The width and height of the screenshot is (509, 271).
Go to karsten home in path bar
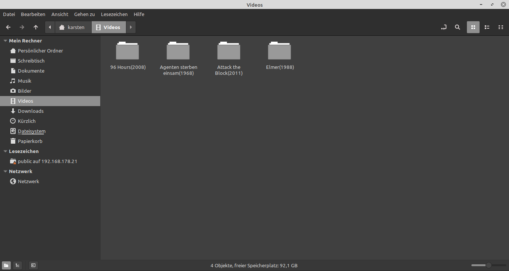pyautogui.click(x=73, y=27)
